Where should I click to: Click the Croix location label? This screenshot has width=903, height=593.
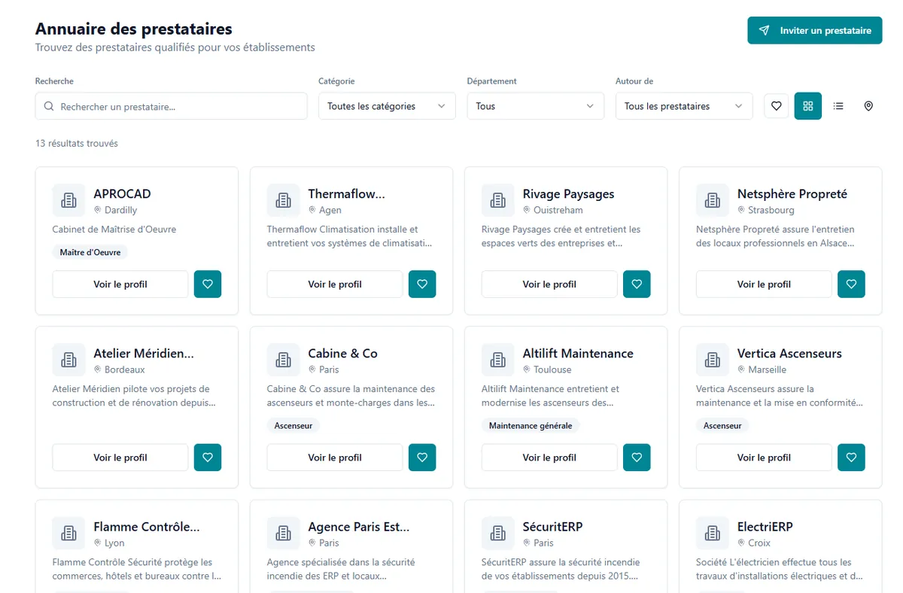[x=759, y=543]
